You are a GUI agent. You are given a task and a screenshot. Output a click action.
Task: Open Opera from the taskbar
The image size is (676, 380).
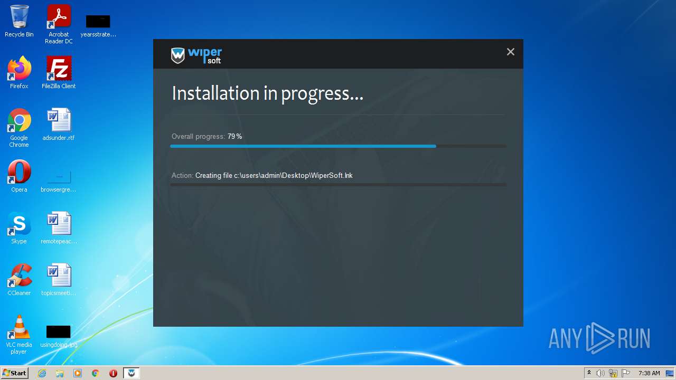[x=113, y=373]
